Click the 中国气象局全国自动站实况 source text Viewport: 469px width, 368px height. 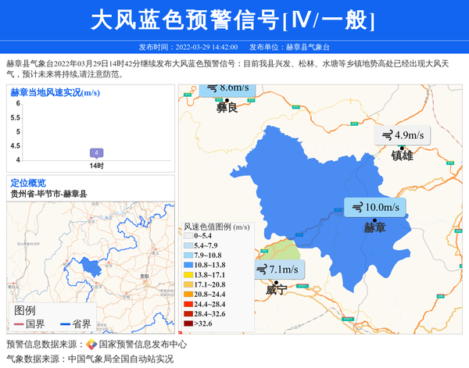coord(120,359)
